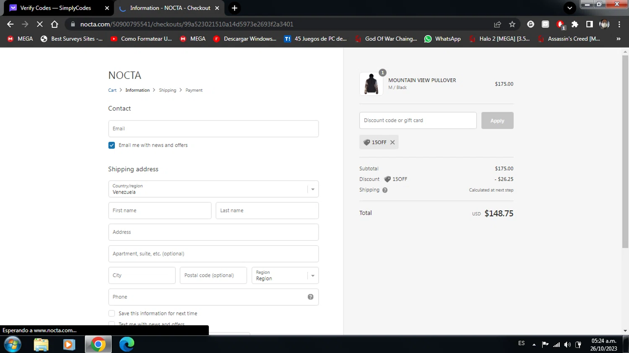Focus the Email input field
This screenshot has height=353, width=629.
click(x=213, y=129)
